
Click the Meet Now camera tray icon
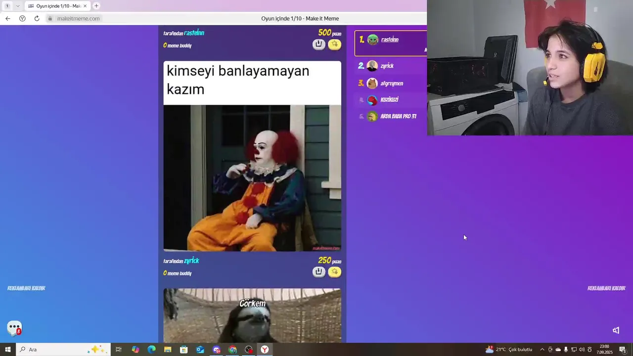(x=550, y=350)
